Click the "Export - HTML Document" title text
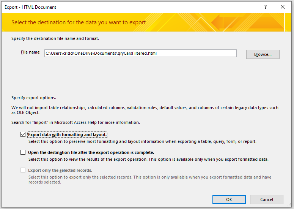This screenshot has height=209, width=294. [30, 7]
